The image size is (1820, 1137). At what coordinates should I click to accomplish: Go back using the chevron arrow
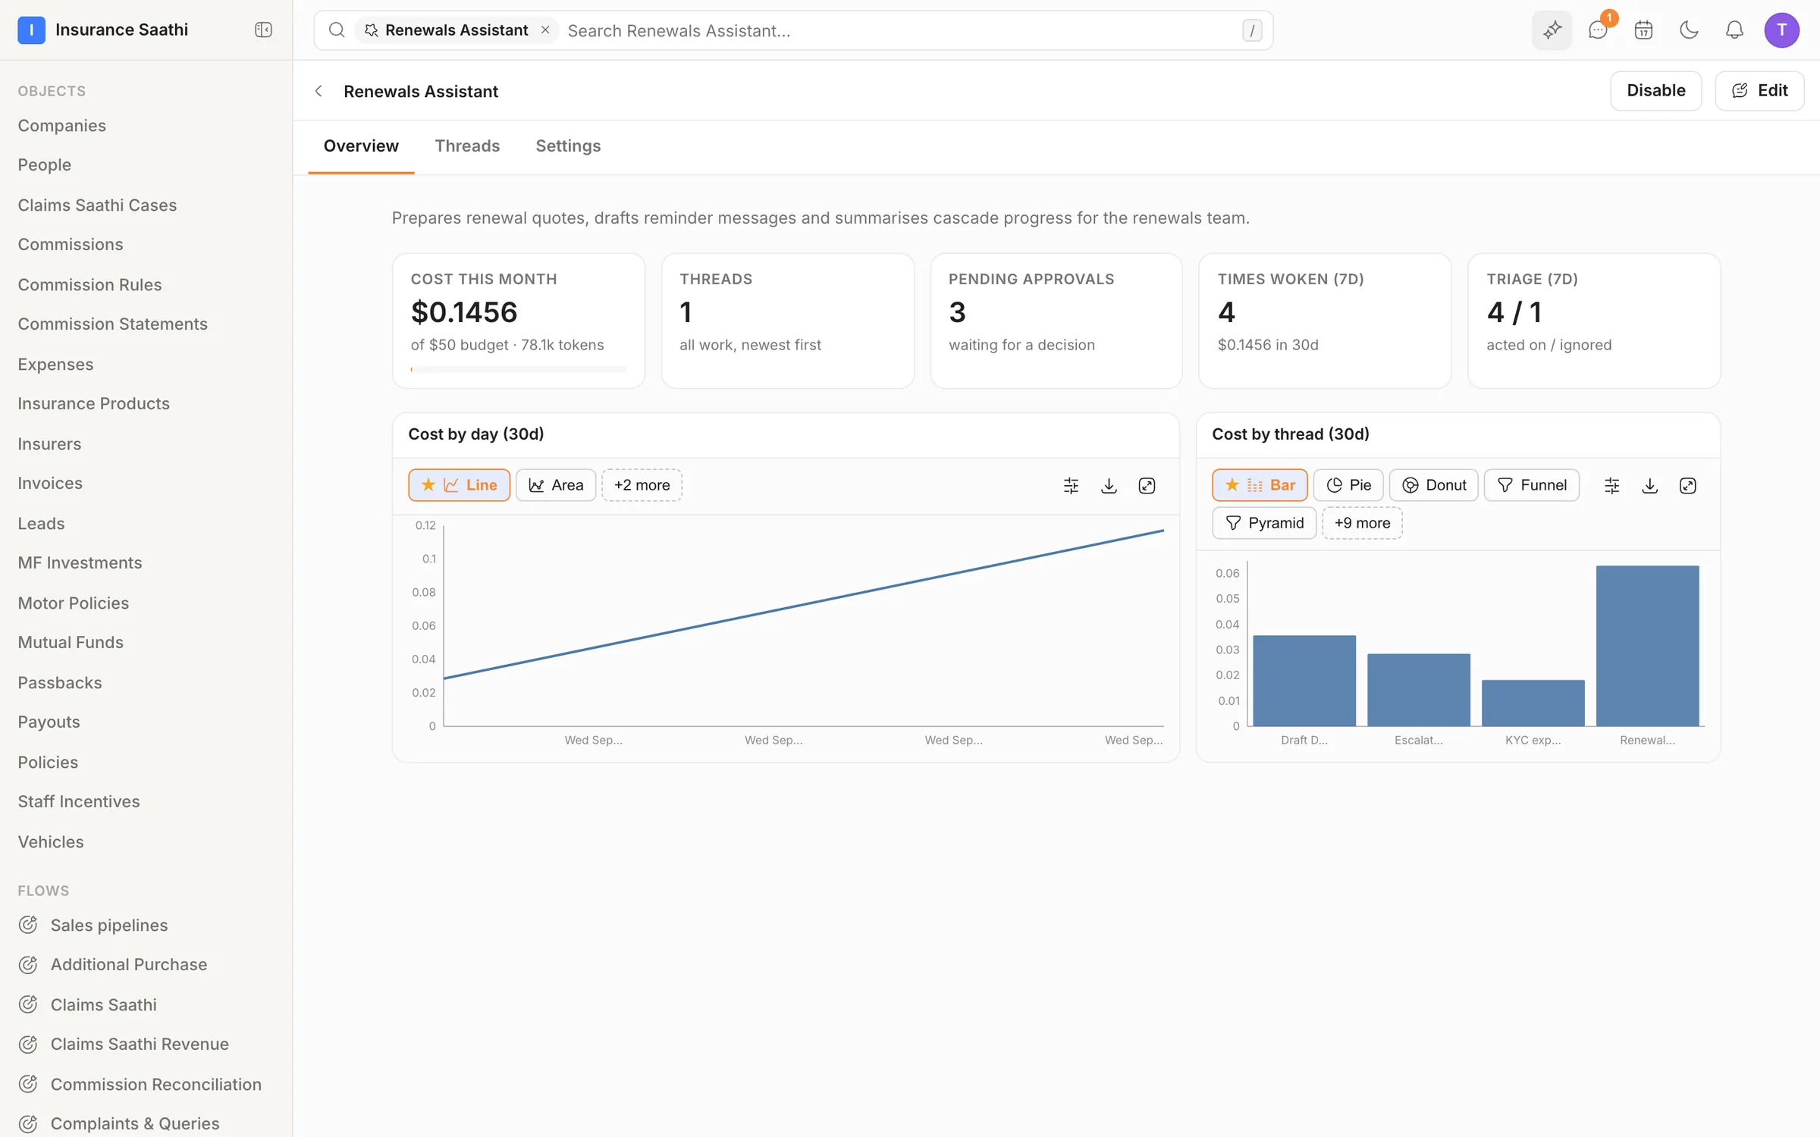318,91
